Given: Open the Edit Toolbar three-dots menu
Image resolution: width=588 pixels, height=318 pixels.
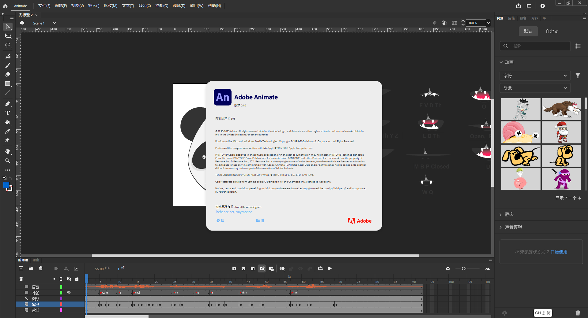Looking at the screenshot, I should [8, 170].
